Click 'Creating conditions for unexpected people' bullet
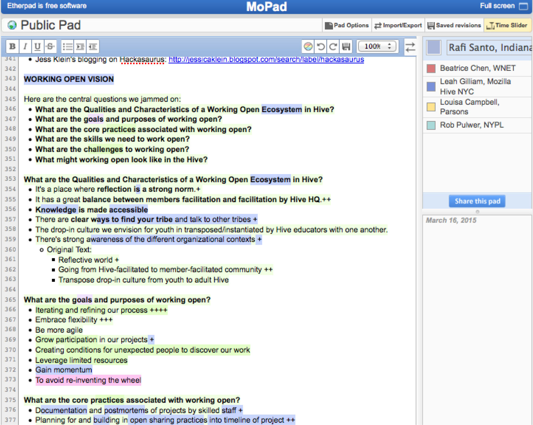This screenshot has height=425, width=533. coord(142,350)
